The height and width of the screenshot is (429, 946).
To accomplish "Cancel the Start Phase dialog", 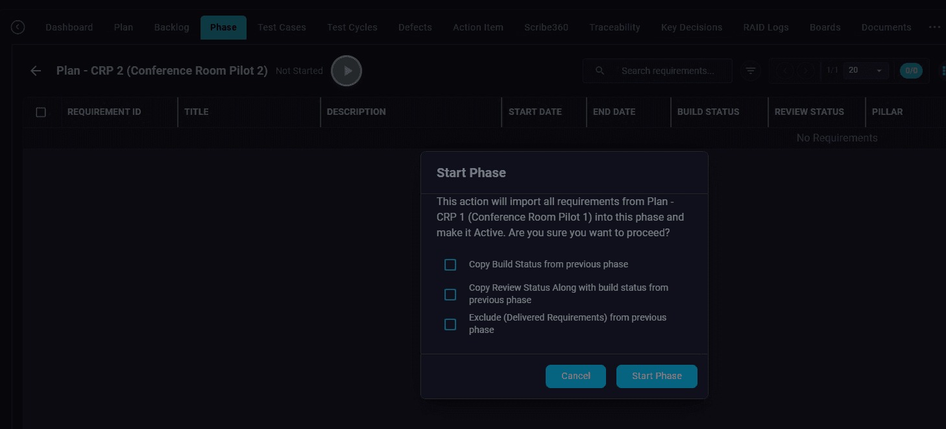I will (x=576, y=376).
